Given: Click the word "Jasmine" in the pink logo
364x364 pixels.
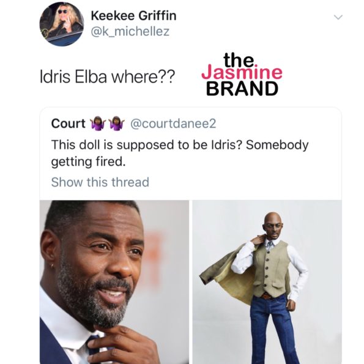Looking at the screenshot, I should (x=242, y=72).
